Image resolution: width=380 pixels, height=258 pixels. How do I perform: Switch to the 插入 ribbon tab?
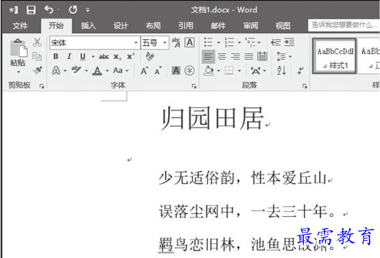click(88, 25)
